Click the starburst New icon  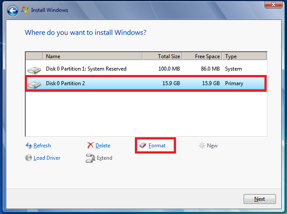tap(202, 146)
